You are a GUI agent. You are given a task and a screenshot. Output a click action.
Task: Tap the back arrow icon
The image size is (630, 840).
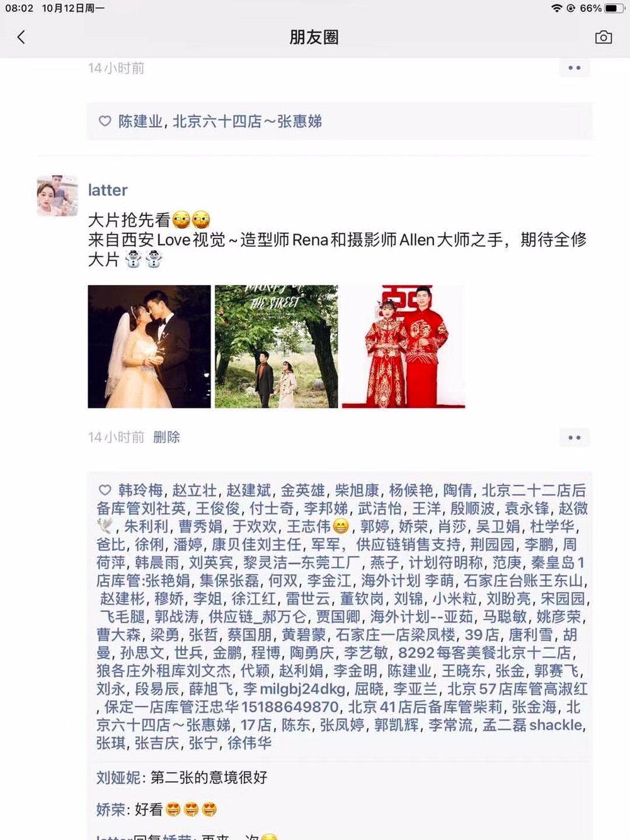[x=21, y=37]
